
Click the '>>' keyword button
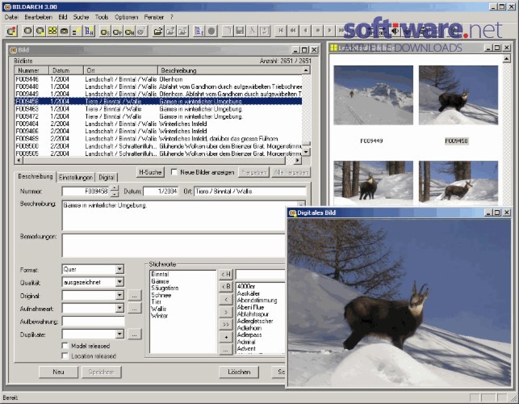[226, 325]
